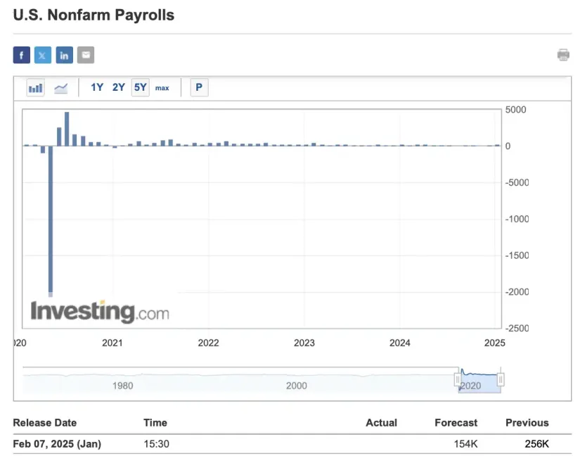The image size is (585, 456).
Task: Switch to bar chart view
Action: [x=36, y=88]
